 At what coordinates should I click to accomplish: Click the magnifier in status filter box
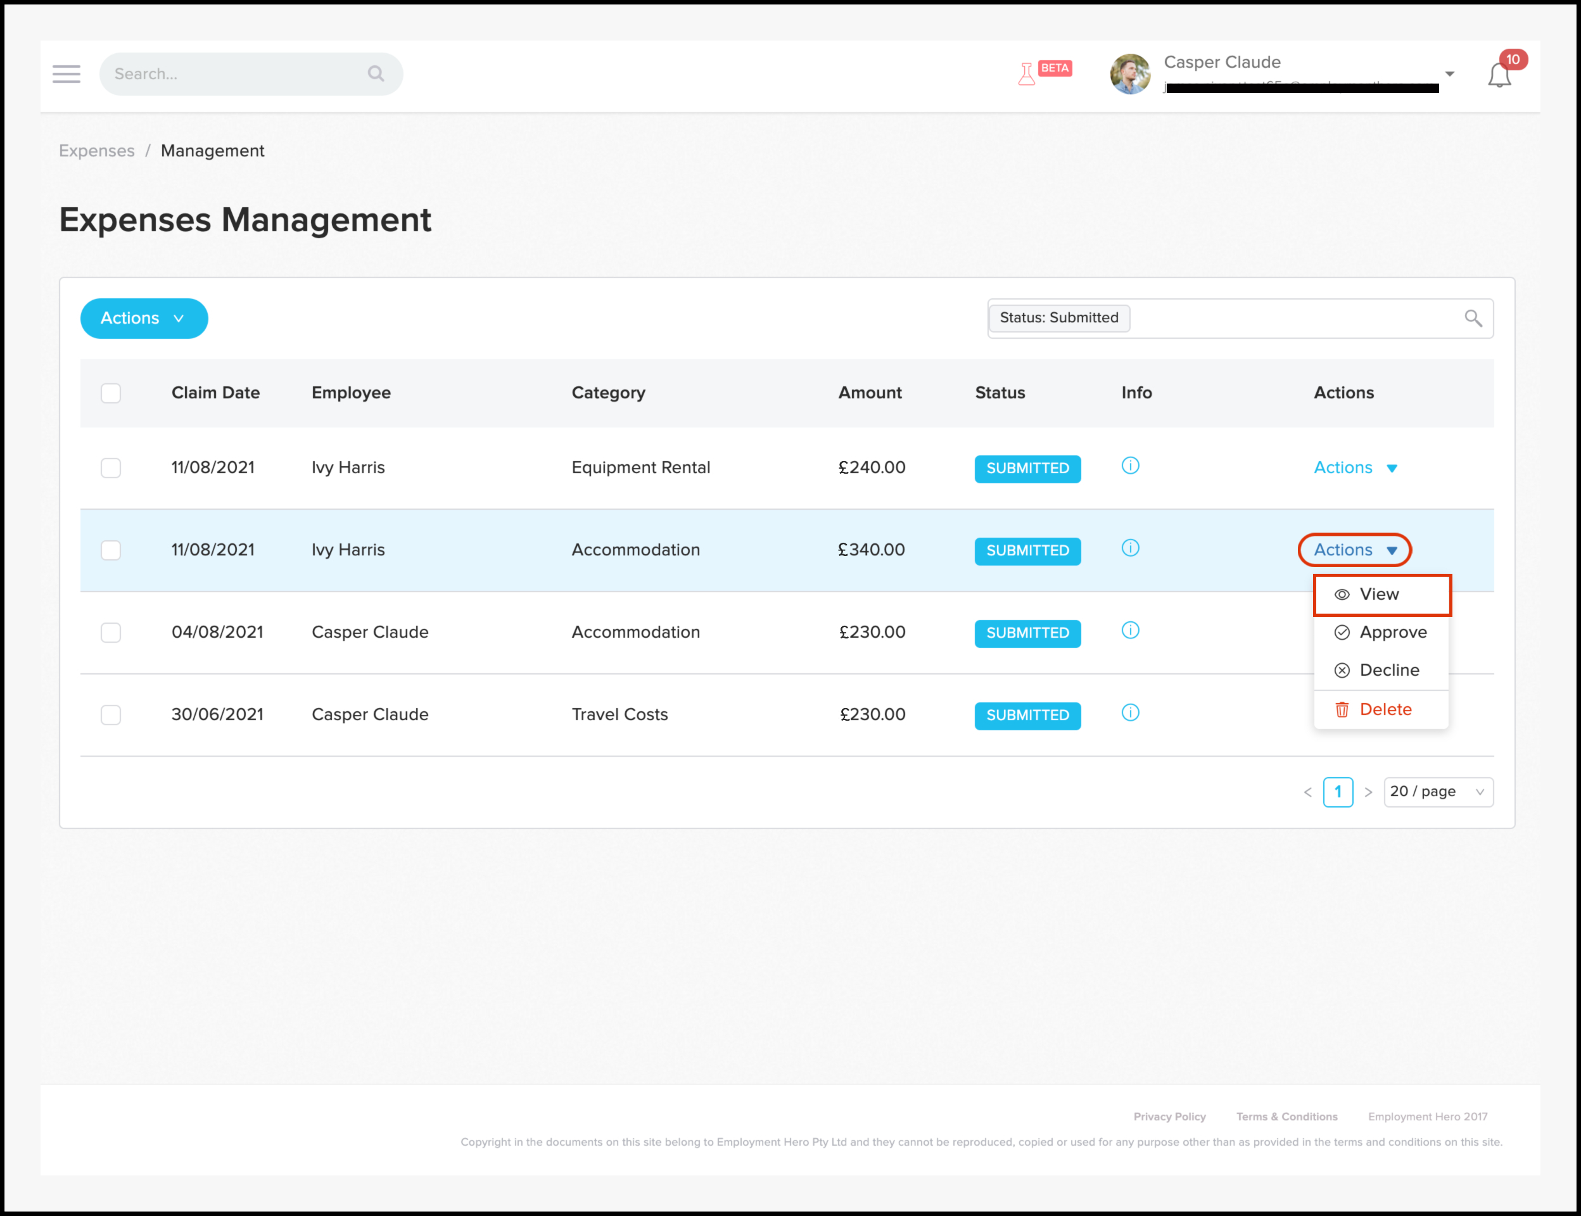1473,318
